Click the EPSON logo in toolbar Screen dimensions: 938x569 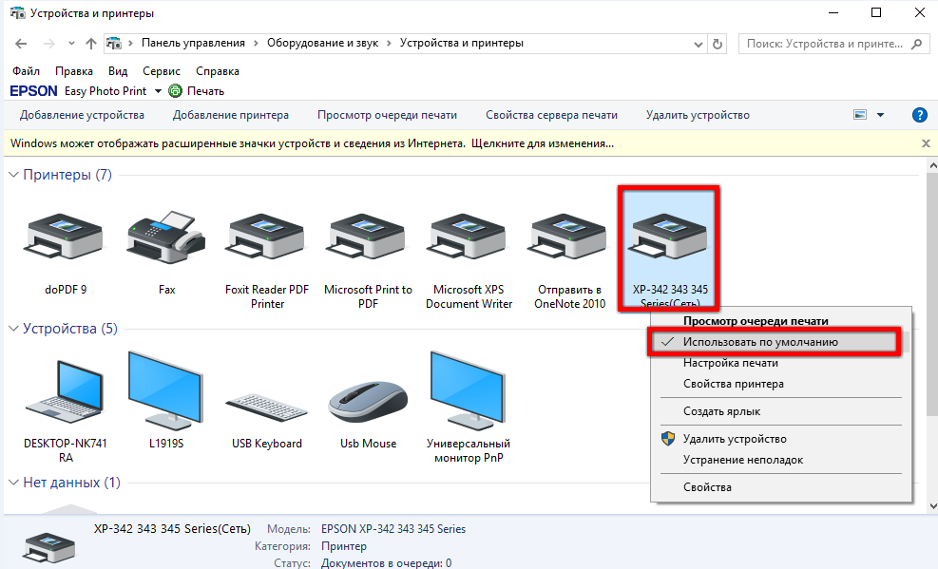click(x=33, y=91)
